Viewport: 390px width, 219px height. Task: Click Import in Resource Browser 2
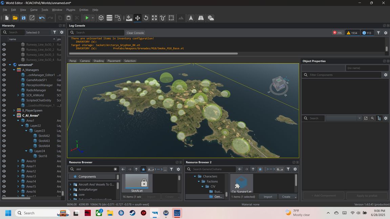click(268, 197)
